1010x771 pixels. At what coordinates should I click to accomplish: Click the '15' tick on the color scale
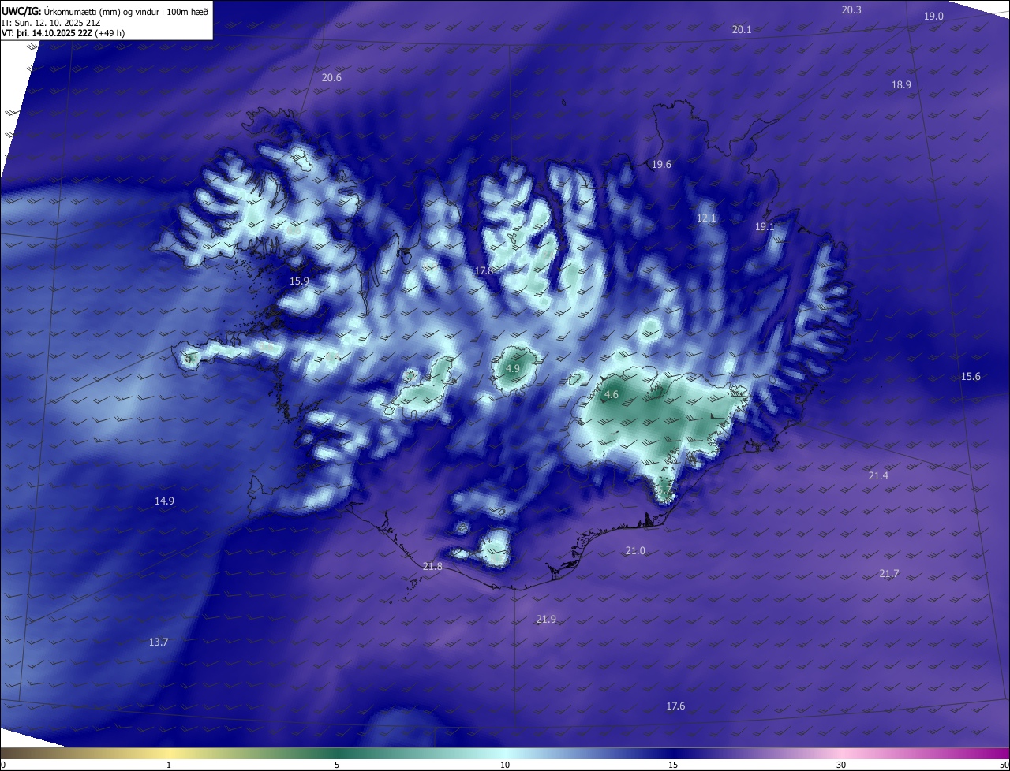[673, 765]
